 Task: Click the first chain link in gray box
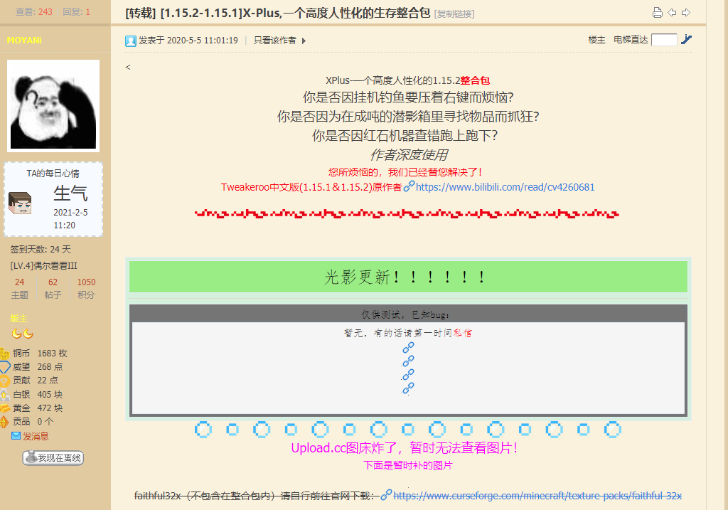[x=408, y=347]
